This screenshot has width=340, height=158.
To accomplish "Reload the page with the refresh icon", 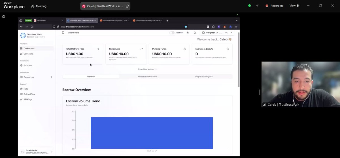I will coord(32,27).
